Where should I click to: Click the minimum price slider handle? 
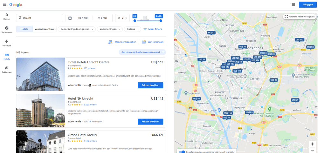point(135,21)
